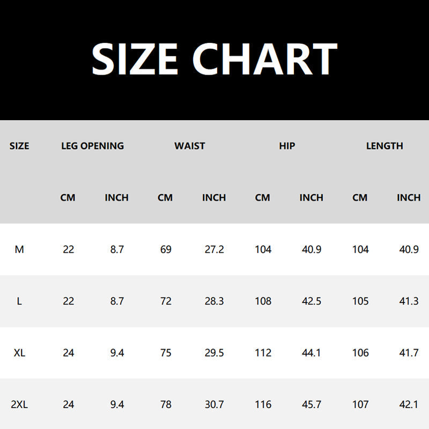
Task: Select the SIZE column header
Action: coord(19,146)
